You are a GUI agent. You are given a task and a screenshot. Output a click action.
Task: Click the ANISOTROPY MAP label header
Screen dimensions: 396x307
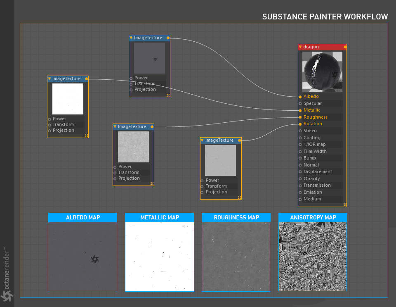tap(313, 217)
